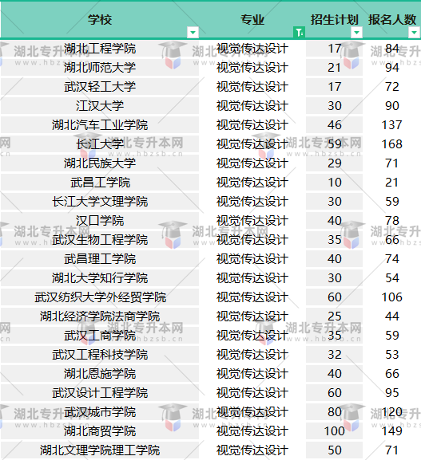Image resolution: width=421 pixels, height=460 pixels.
Task: Select the 学校 header cell
Action: 100,20
